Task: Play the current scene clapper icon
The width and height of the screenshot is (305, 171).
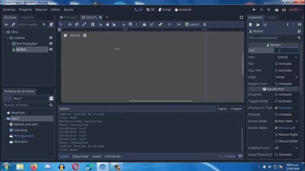Action: click(x=276, y=9)
